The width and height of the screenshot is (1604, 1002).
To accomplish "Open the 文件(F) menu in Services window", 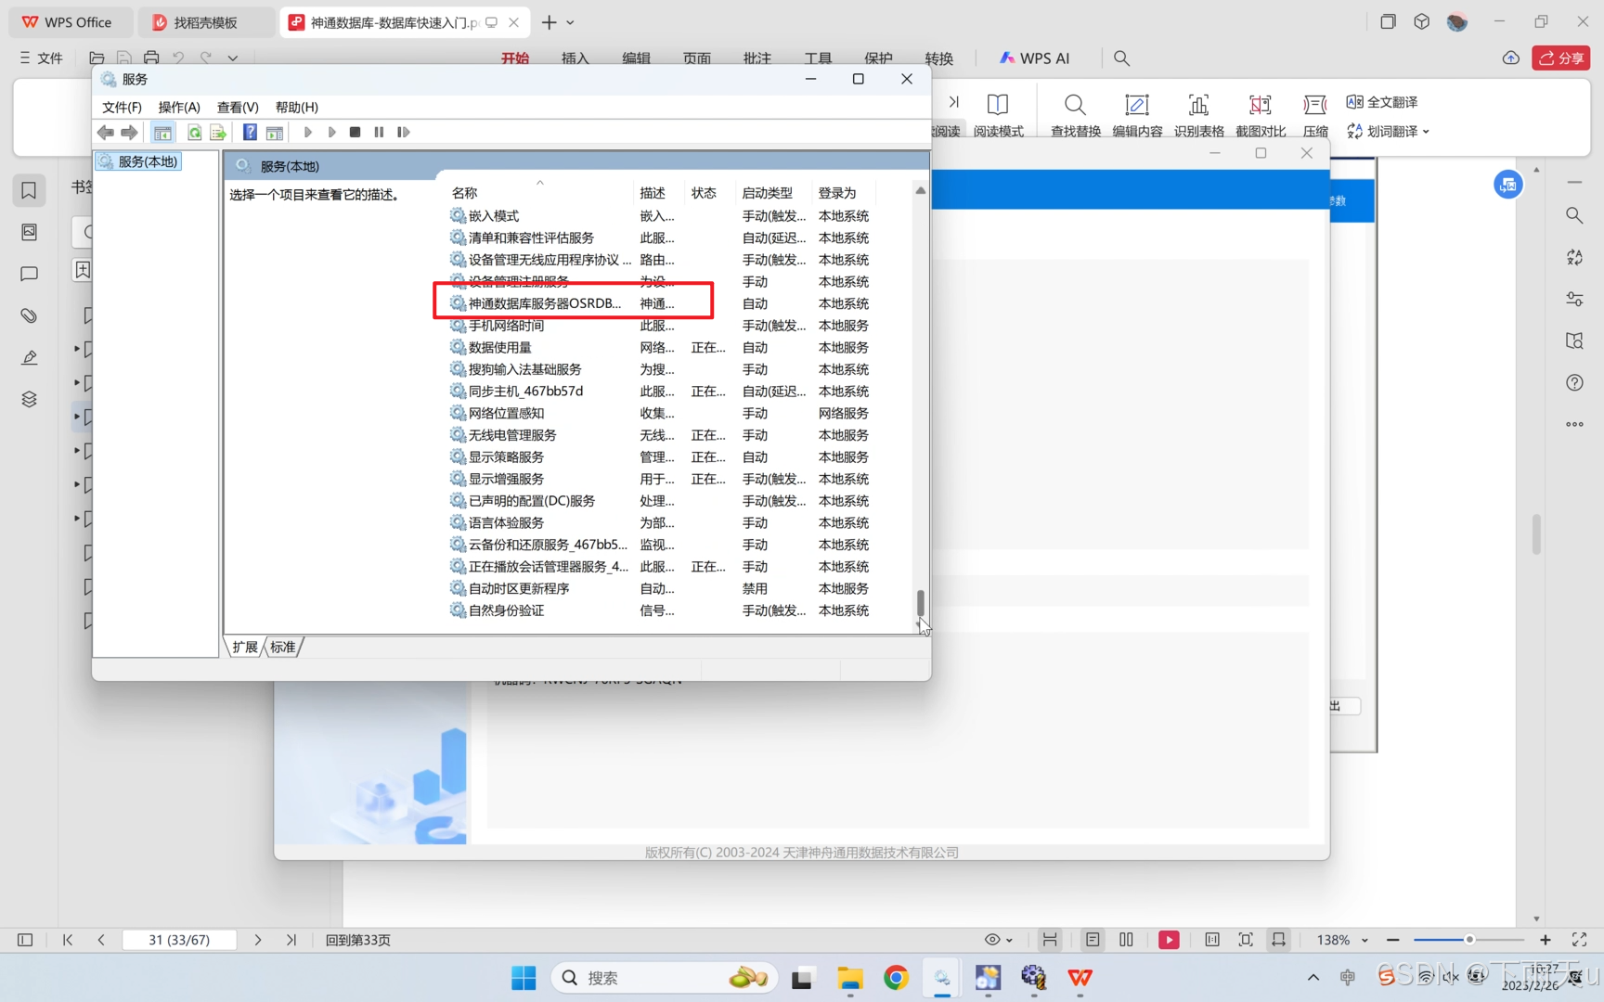I will (122, 108).
